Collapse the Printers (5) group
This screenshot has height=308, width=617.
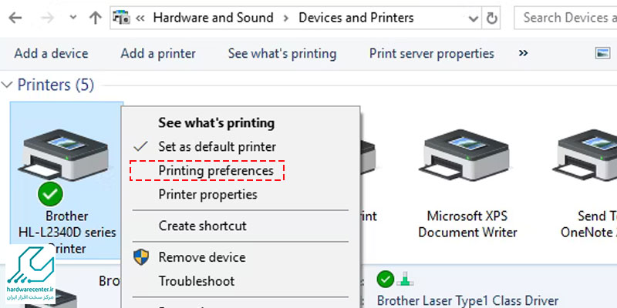click(x=7, y=85)
